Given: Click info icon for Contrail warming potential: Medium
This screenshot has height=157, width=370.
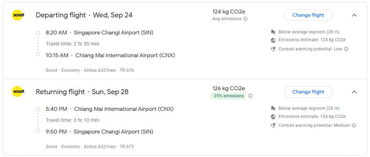Looking at the screenshot, I should tap(354, 126).
